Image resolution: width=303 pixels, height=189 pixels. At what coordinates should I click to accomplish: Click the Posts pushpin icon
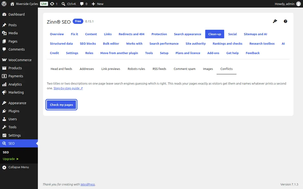(x=4, y=25)
